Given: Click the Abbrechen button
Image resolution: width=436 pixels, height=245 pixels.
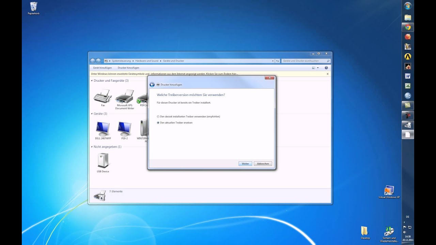Looking at the screenshot, I should pyautogui.click(x=263, y=164).
